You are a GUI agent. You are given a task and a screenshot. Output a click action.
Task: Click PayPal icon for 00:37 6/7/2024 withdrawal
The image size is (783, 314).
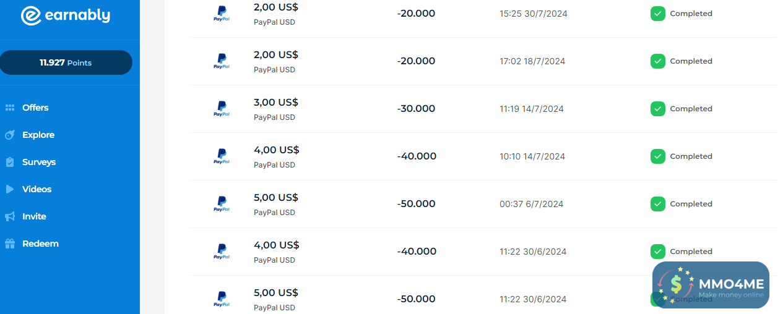click(222, 204)
